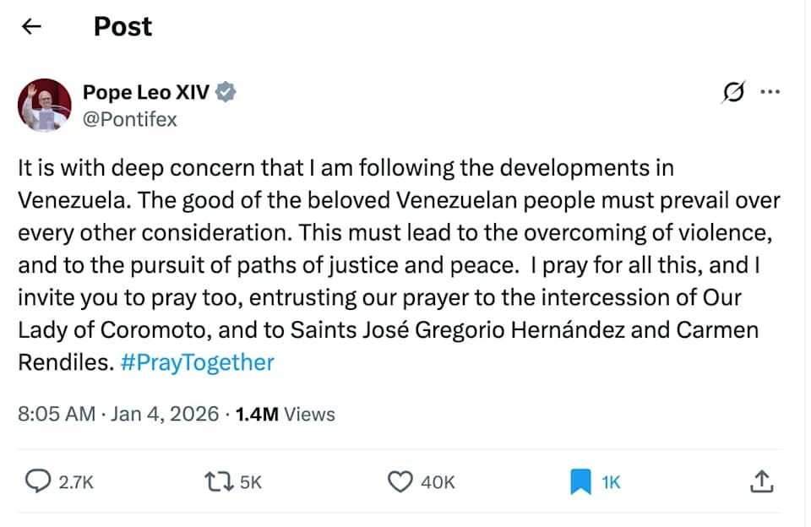
Task: Share the post via the share icon
Action: 761,481
